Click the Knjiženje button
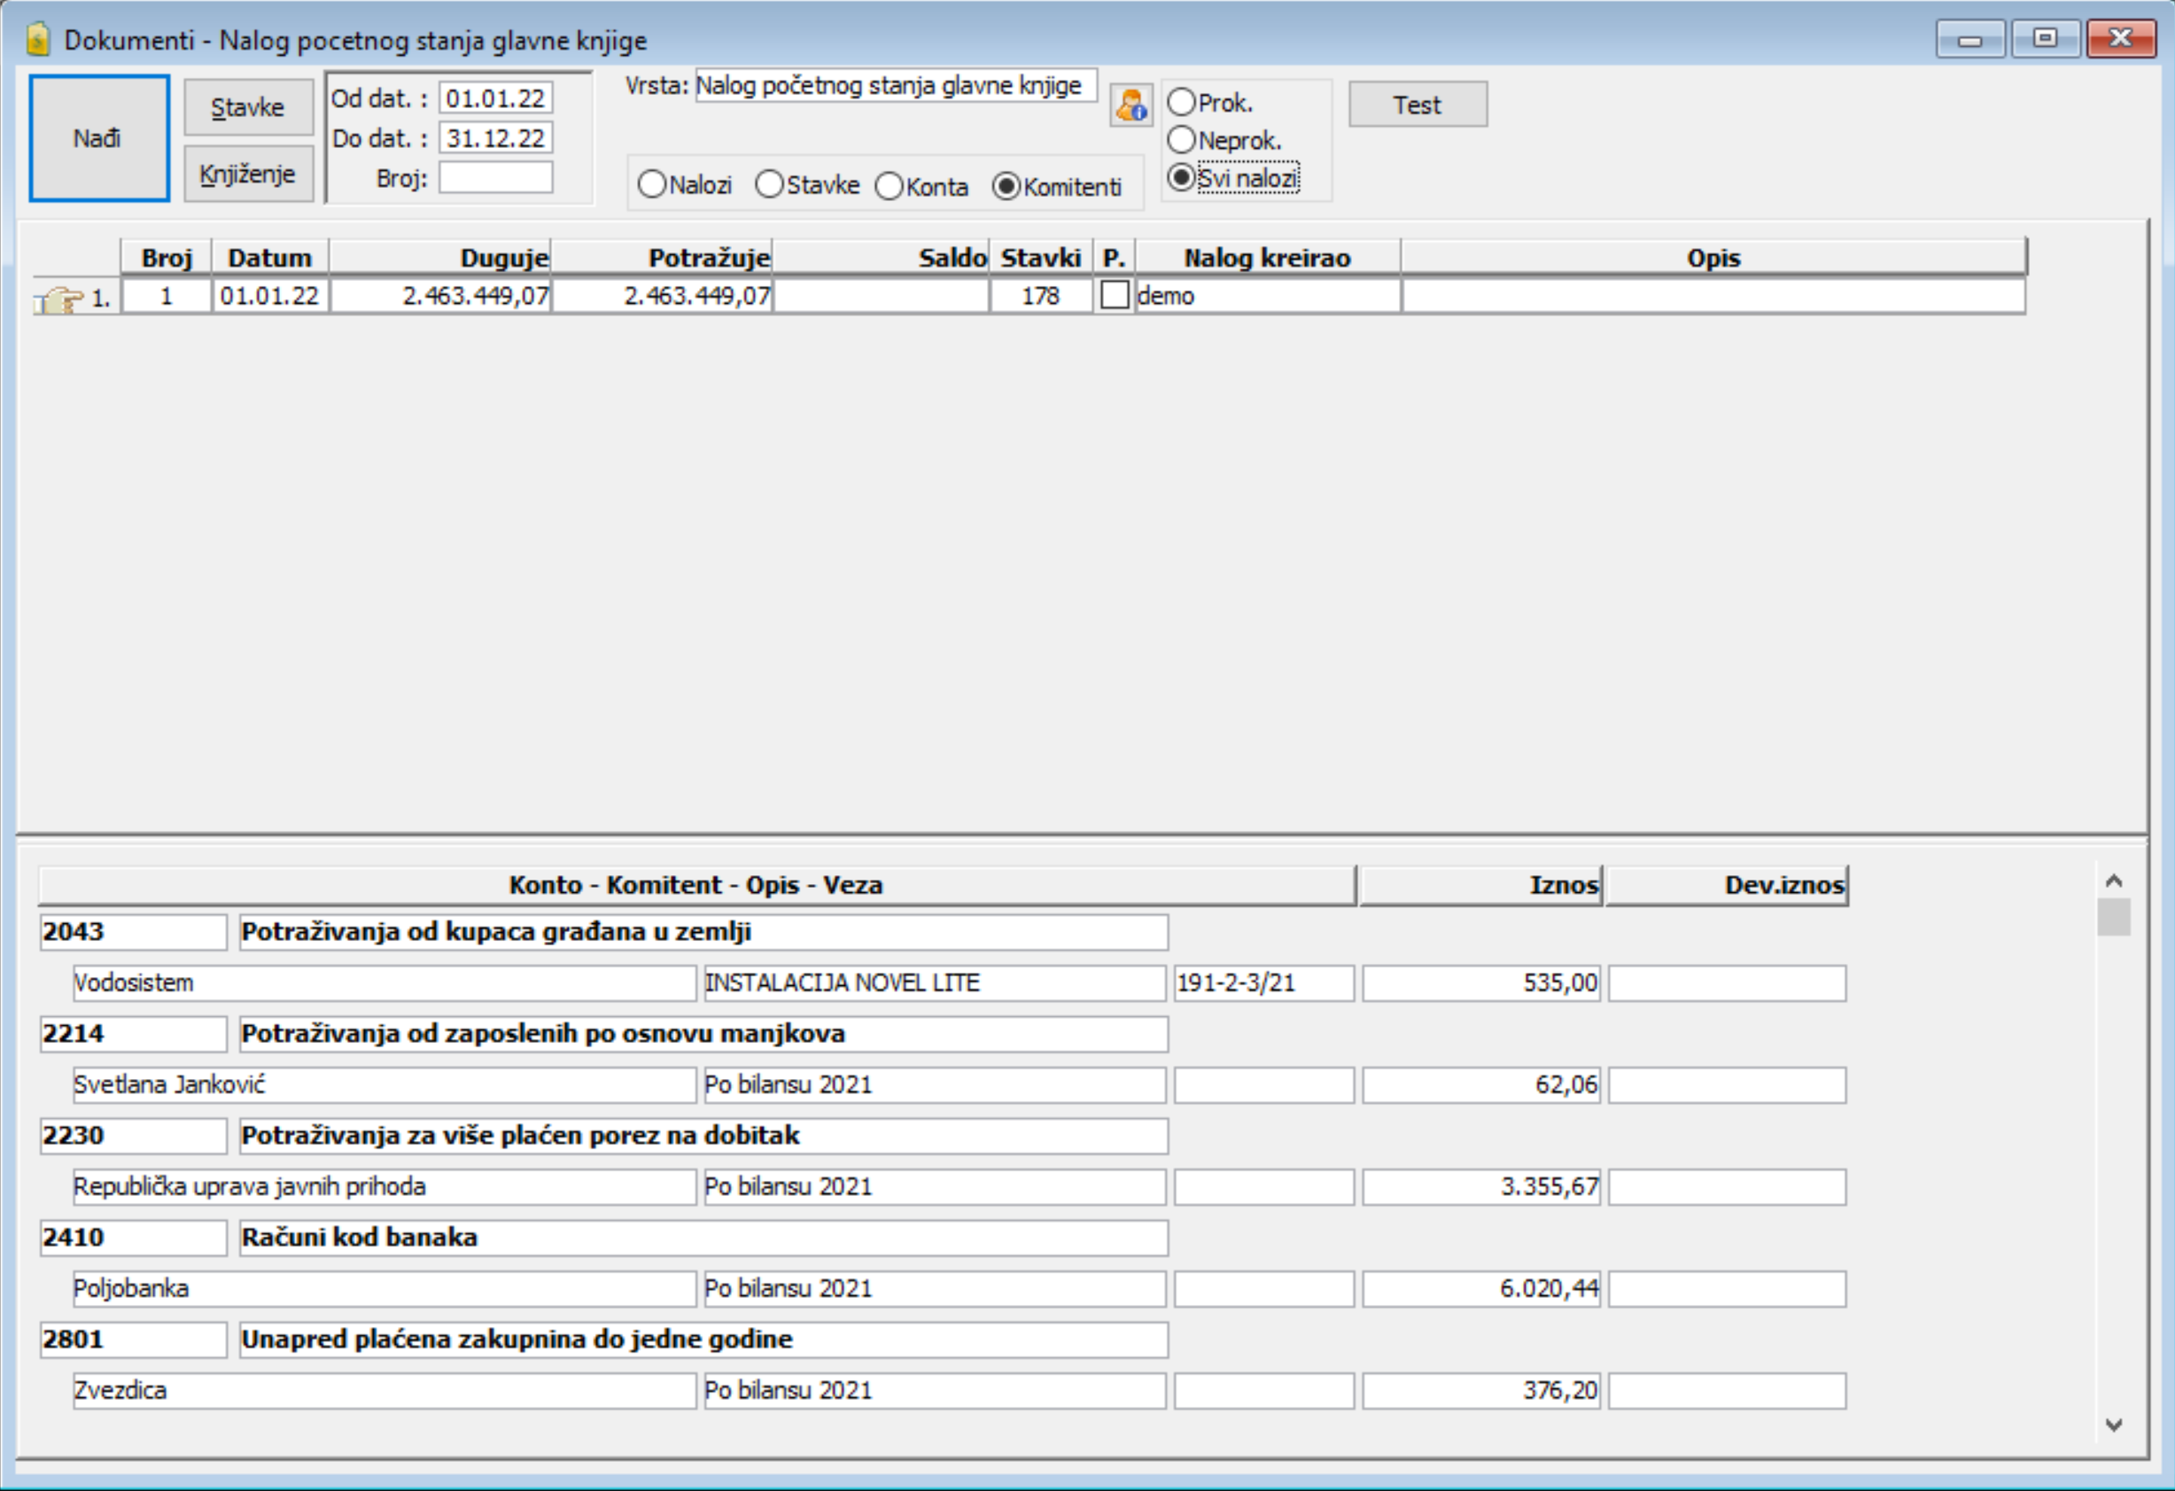The width and height of the screenshot is (2175, 1491). click(x=248, y=175)
